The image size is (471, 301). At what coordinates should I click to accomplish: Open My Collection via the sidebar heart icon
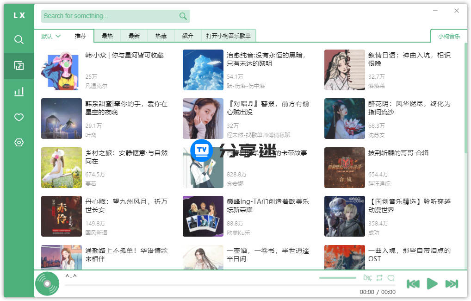pos(19,117)
